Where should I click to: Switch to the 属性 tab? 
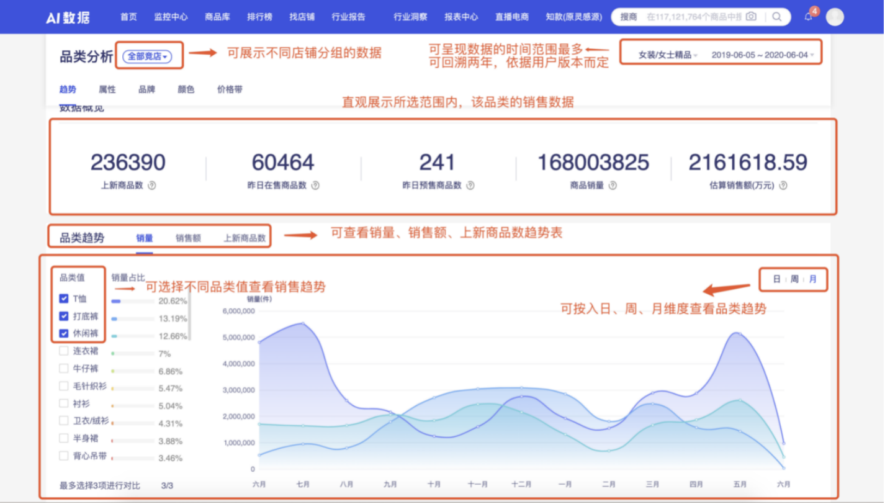point(107,89)
